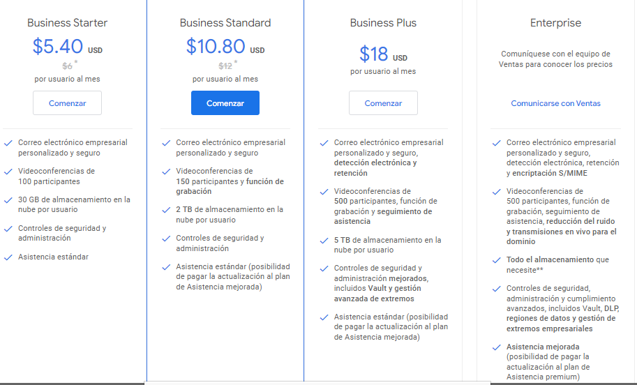Select the Enterprise plan heading

555,23
